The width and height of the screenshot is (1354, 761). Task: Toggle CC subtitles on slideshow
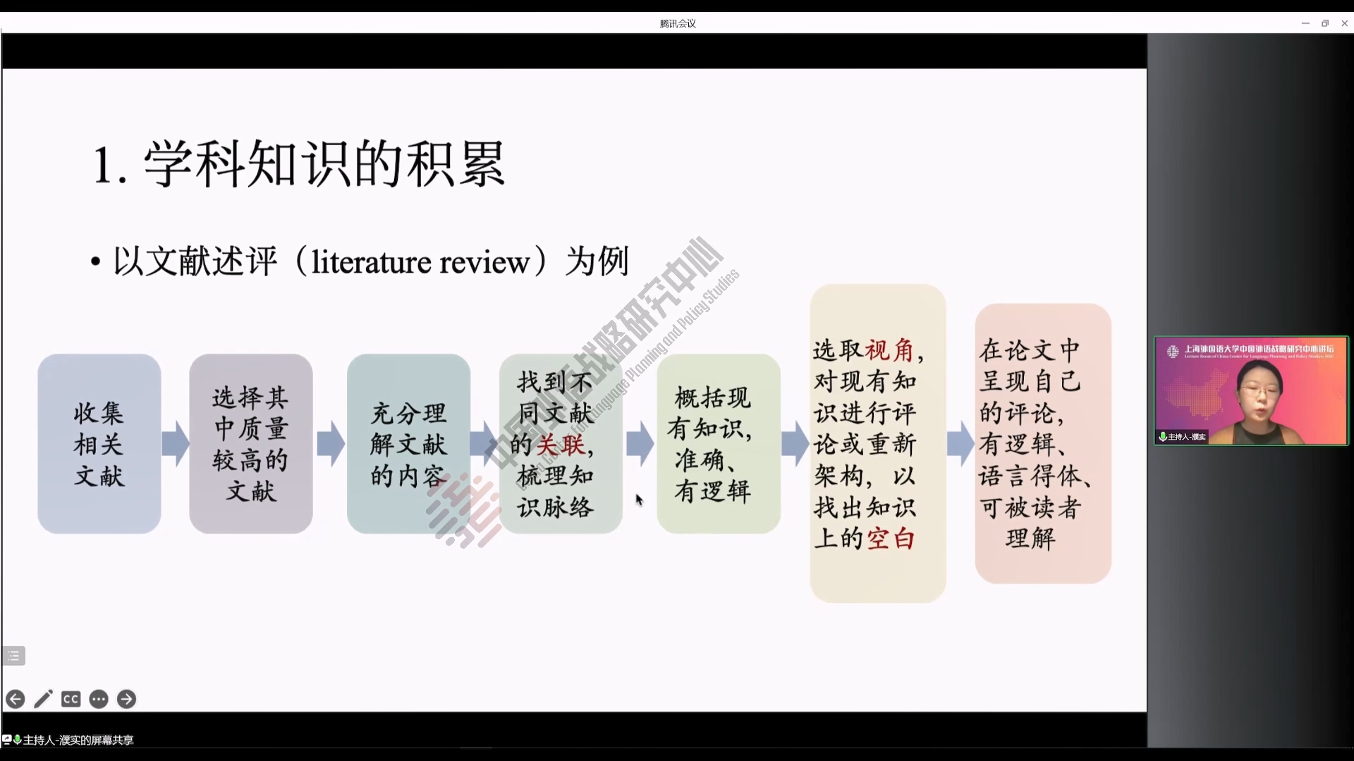tap(71, 699)
